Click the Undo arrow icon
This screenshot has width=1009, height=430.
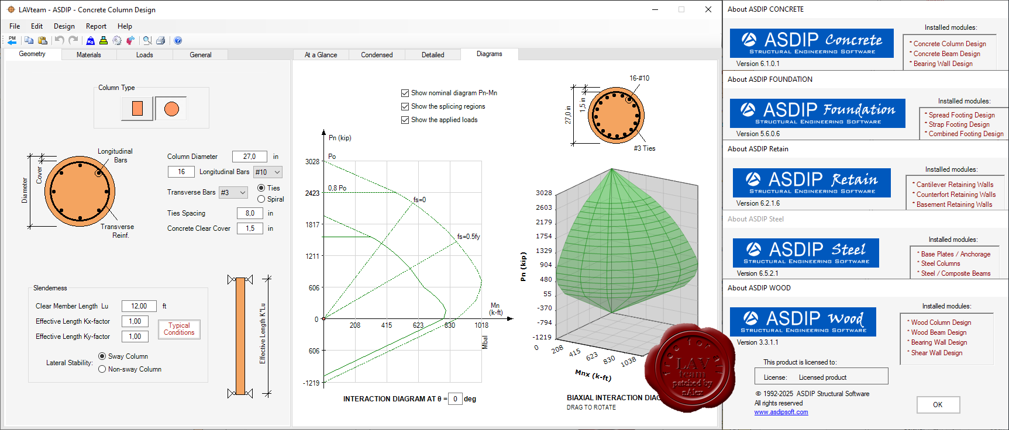pyautogui.click(x=59, y=40)
